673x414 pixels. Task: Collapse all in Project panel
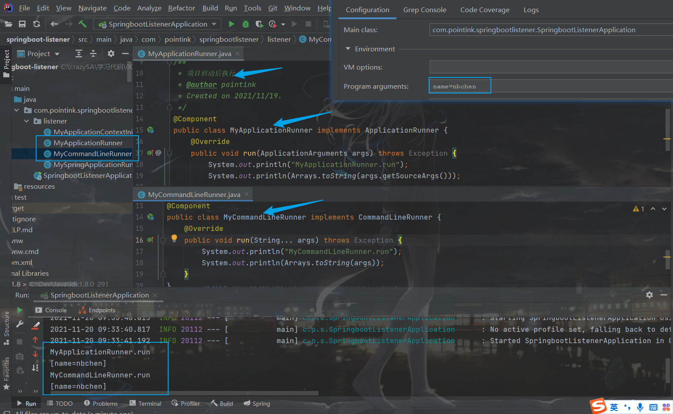[93, 53]
